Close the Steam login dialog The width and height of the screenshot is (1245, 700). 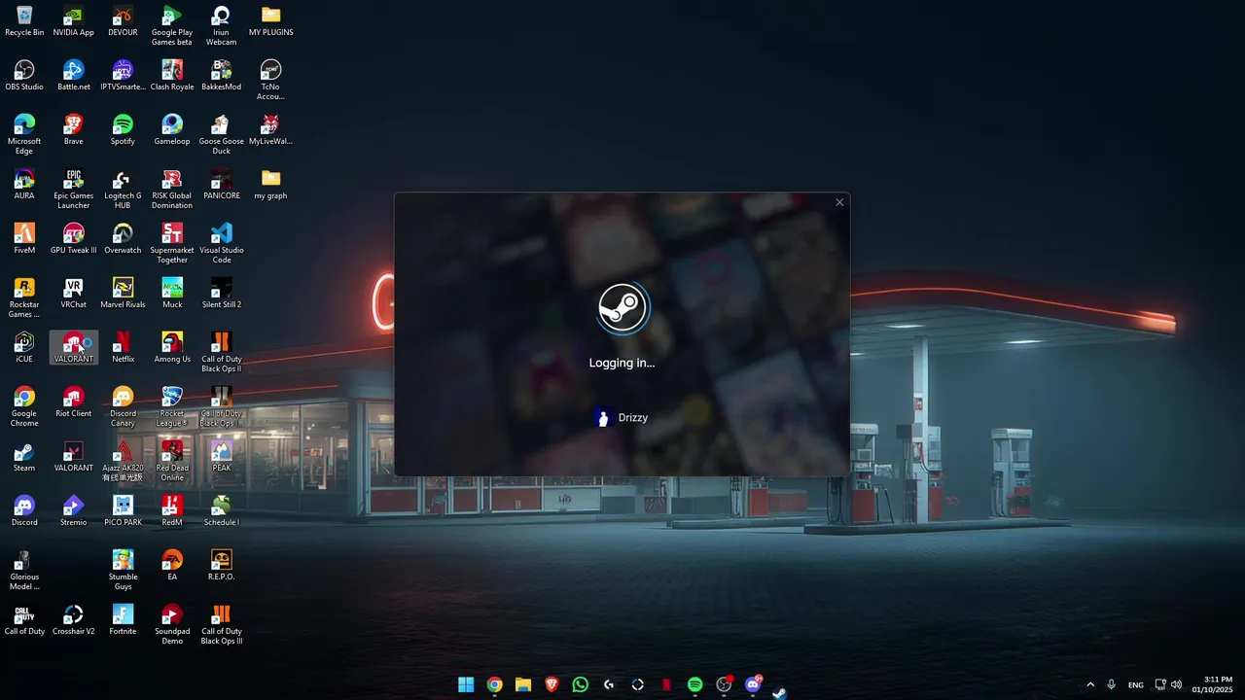pos(839,202)
